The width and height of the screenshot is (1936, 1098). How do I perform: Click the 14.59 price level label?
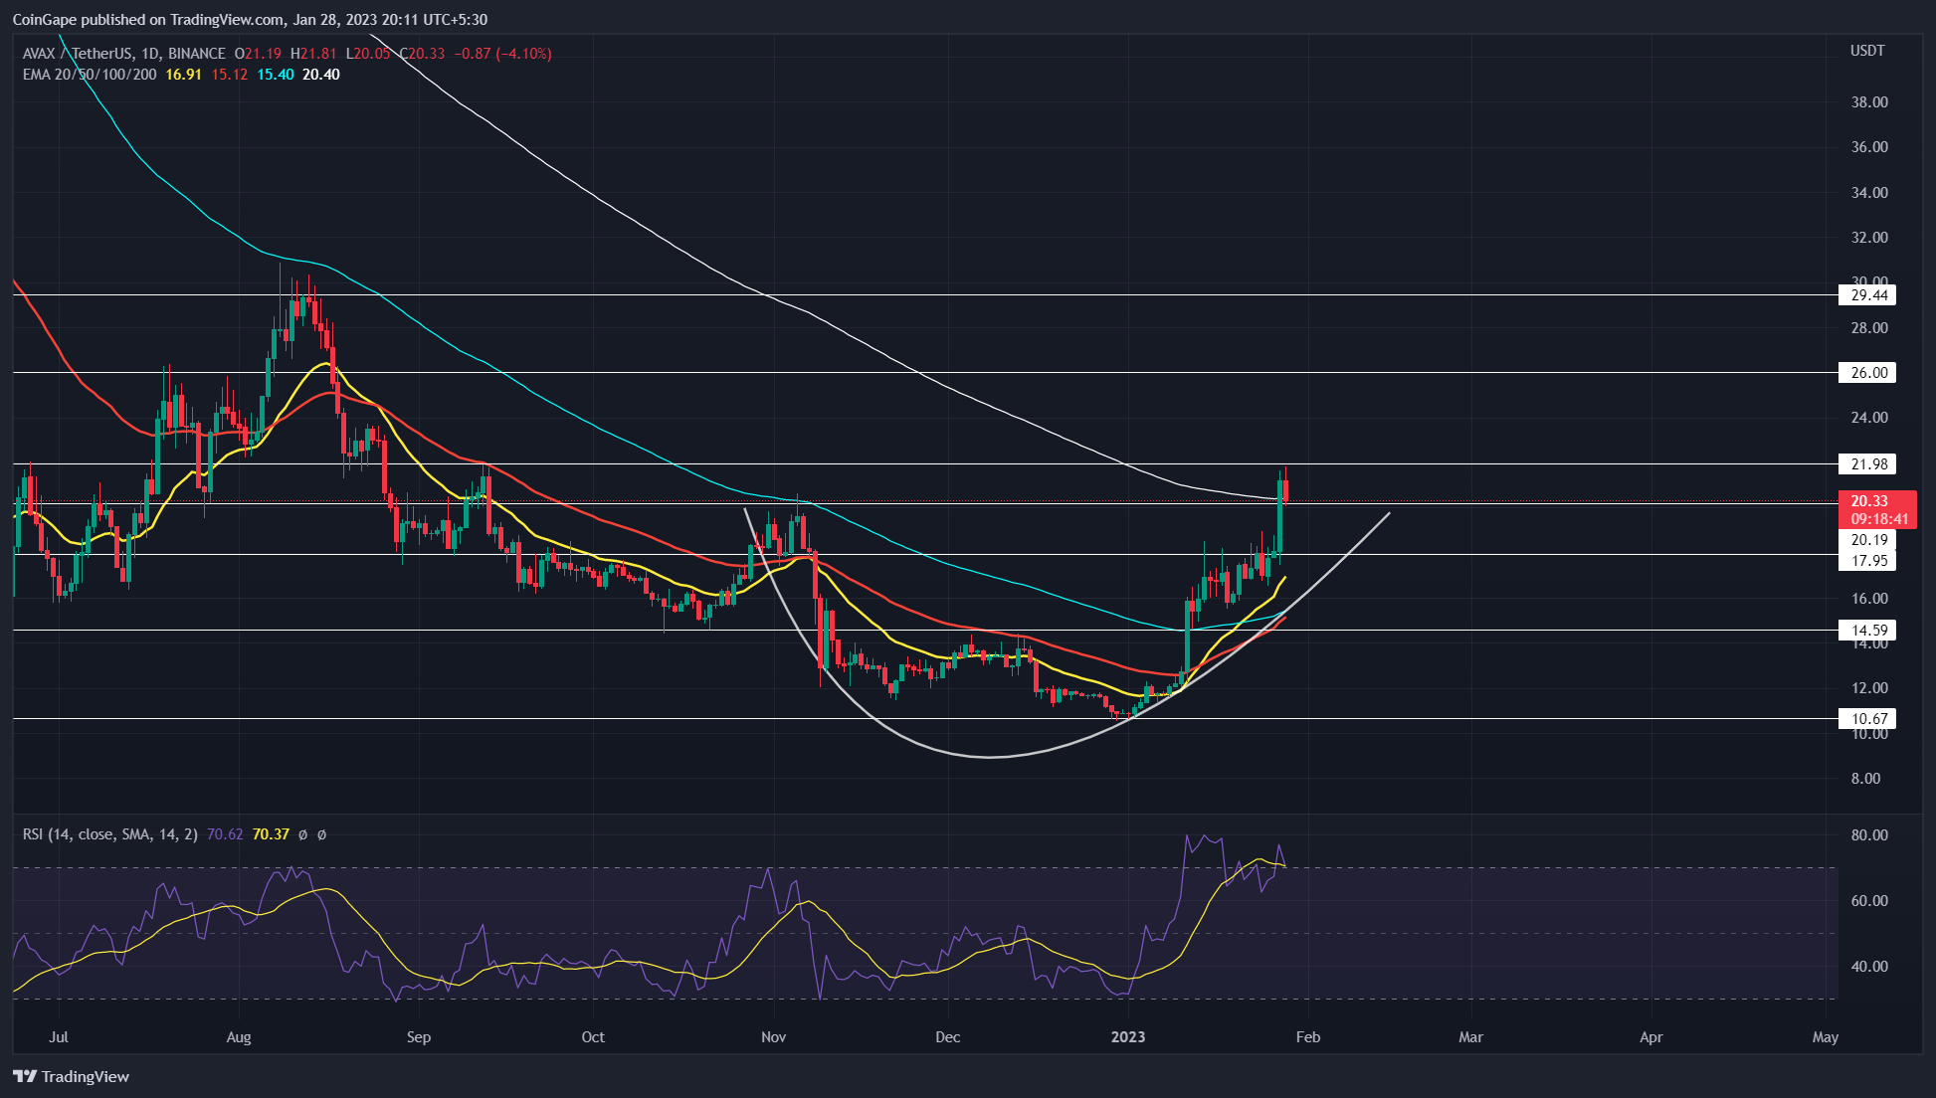point(1867,630)
